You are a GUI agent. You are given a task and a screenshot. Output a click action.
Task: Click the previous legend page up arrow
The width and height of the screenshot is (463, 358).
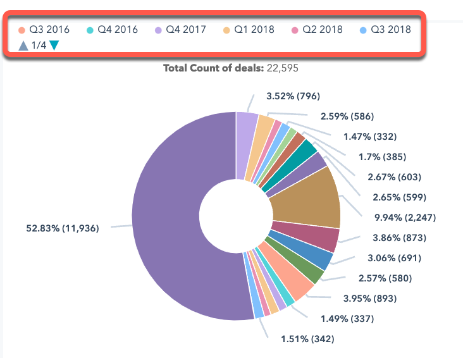point(23,45)
